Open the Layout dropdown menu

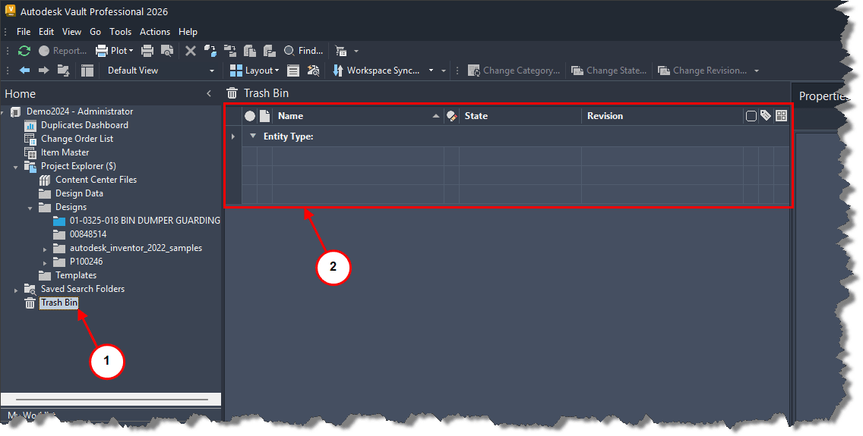[261, 71]
